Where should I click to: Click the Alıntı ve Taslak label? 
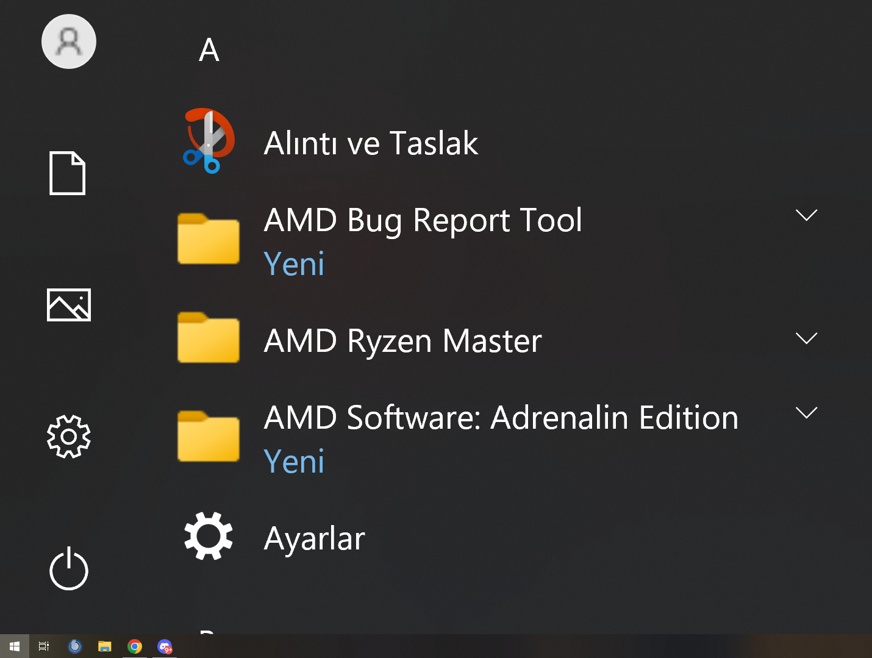(x=371, y=143)
